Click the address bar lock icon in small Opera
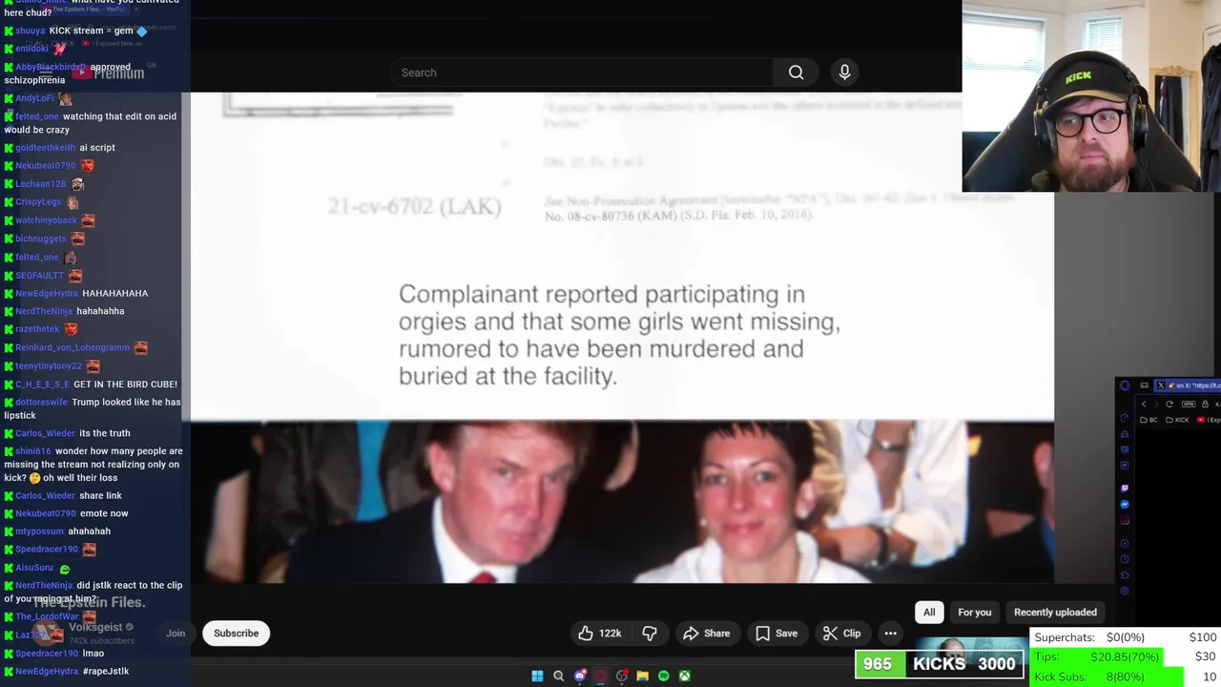Screen dimensions: 1221x687 click(x=1205, y=405)
